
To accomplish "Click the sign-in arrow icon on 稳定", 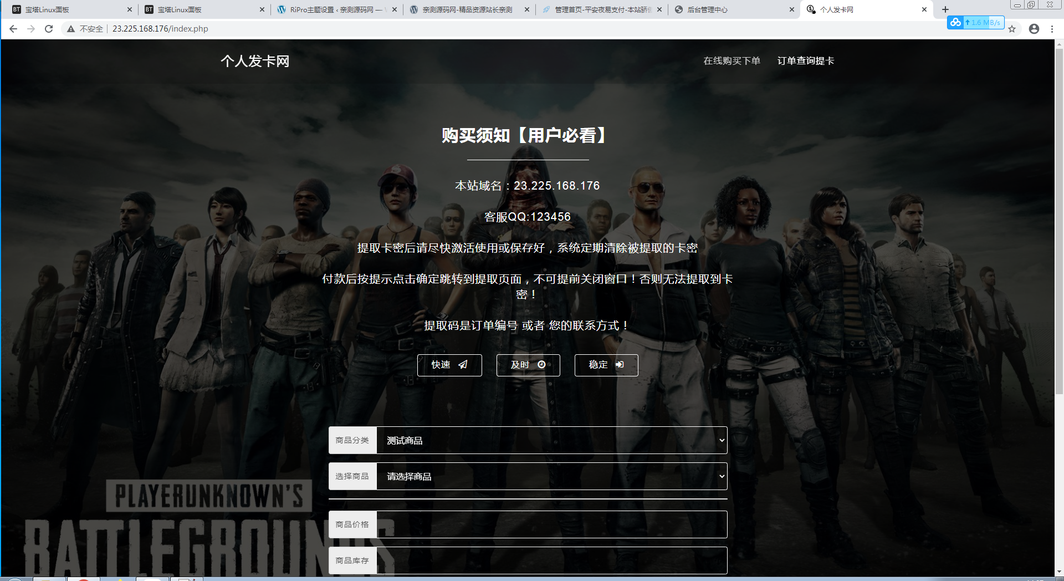I will point(620,365).
